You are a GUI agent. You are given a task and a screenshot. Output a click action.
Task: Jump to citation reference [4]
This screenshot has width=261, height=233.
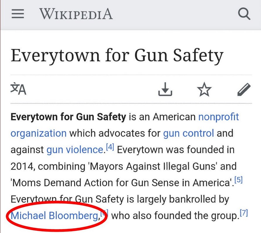[x=110, y=148]
